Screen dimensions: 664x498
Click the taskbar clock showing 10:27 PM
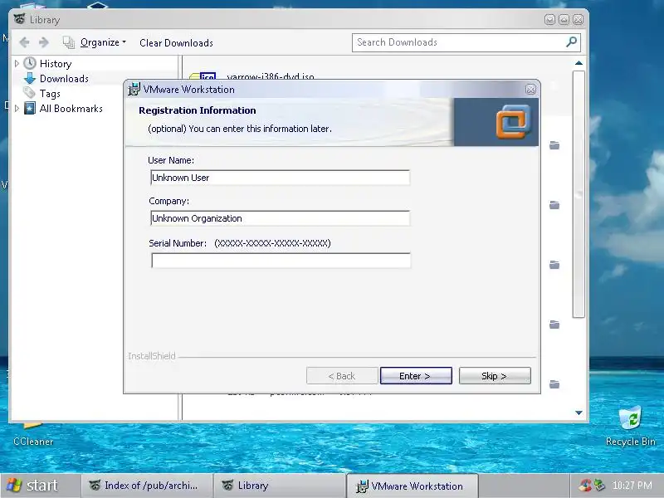coord(632,486)
